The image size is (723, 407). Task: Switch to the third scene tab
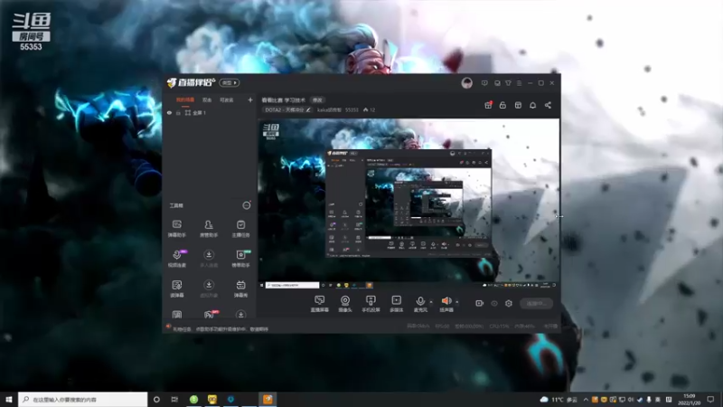227,99
